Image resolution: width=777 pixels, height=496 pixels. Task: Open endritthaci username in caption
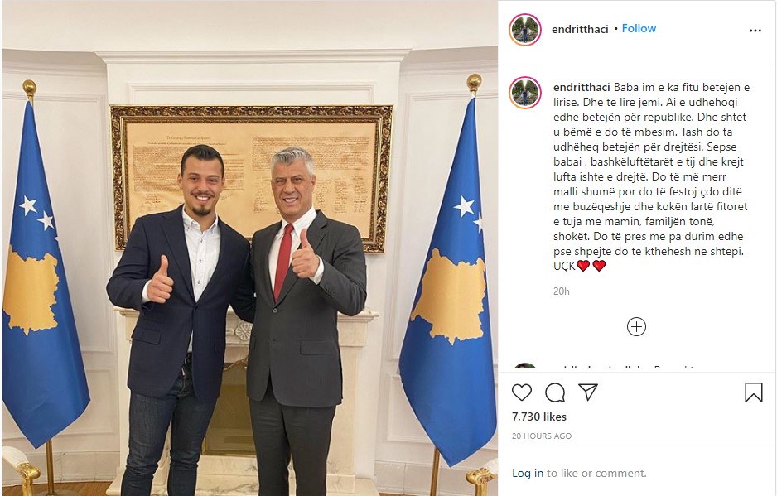pos(582,88)
